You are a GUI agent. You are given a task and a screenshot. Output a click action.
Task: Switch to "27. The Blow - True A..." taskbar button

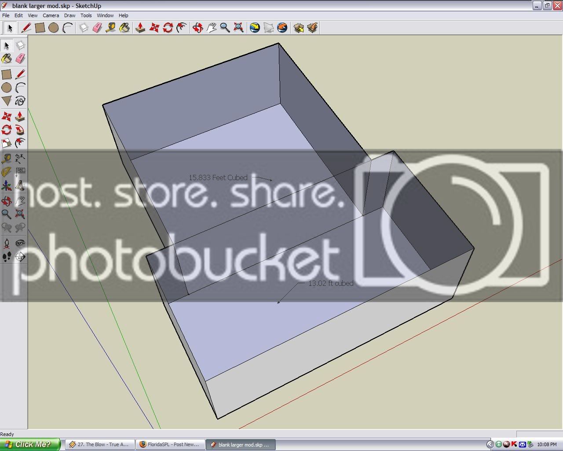[100, 444]
